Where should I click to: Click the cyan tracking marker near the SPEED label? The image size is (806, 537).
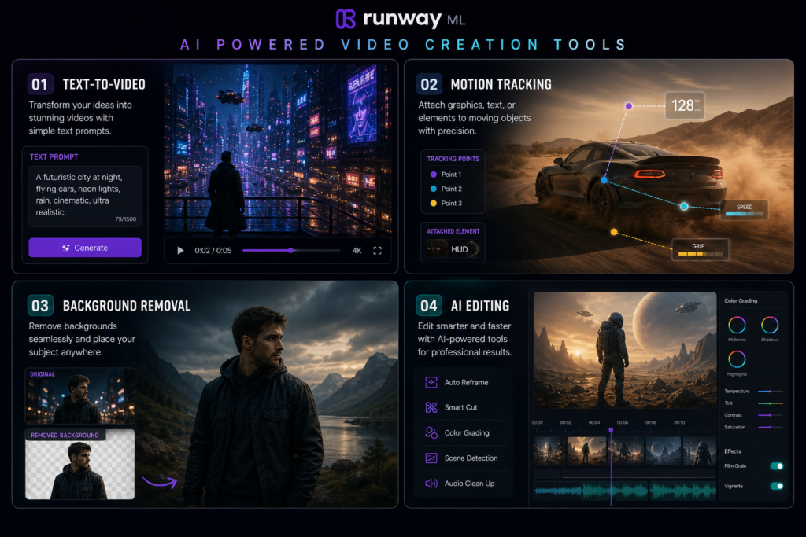(684, 206)
